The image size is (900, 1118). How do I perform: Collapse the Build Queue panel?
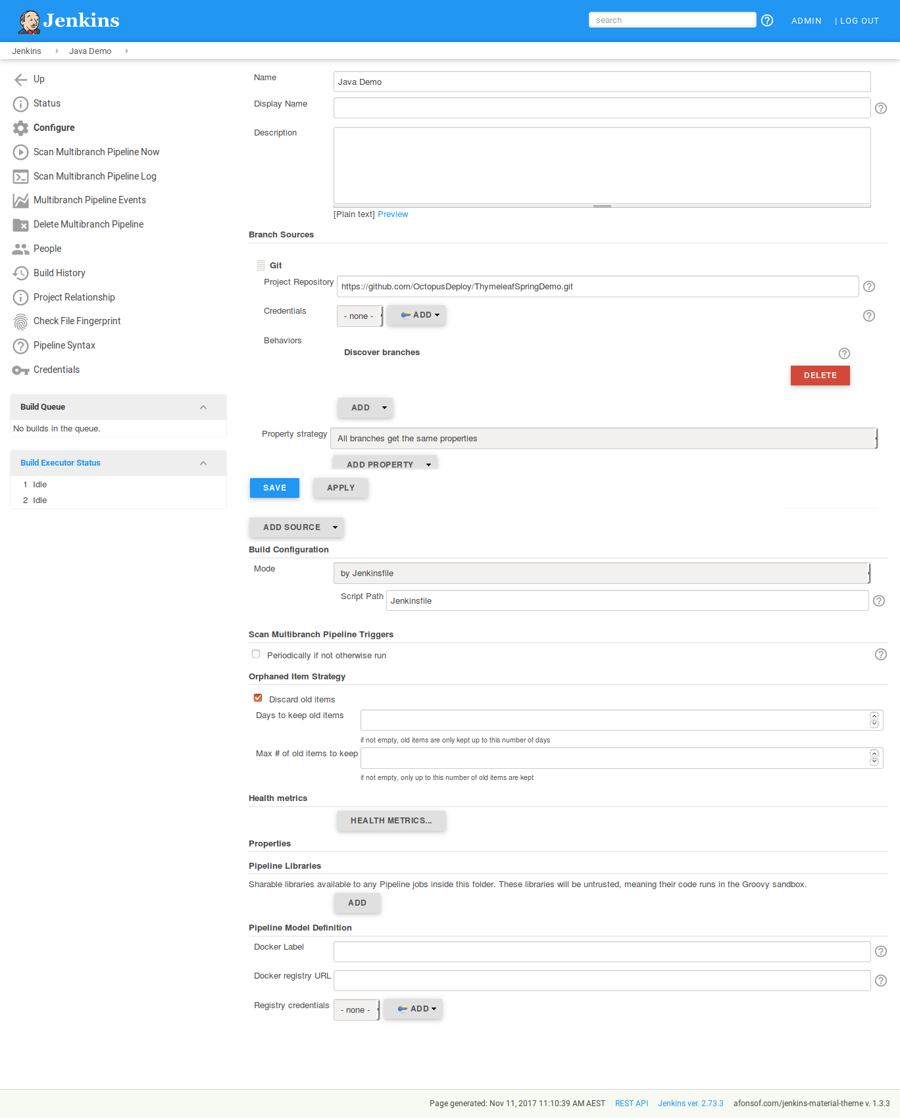(x=203, y=407)
